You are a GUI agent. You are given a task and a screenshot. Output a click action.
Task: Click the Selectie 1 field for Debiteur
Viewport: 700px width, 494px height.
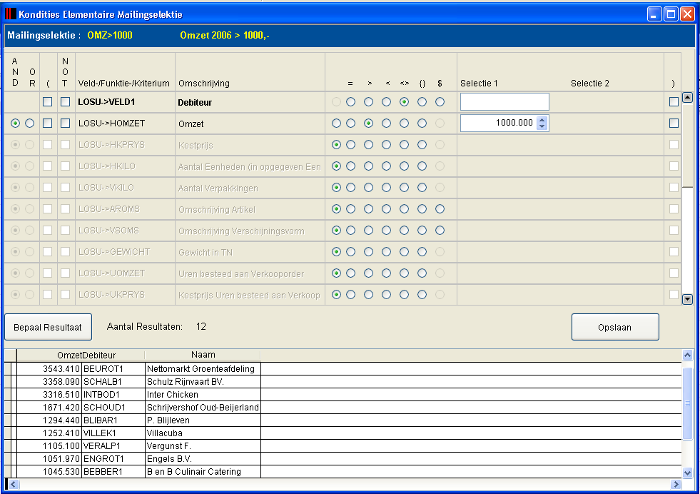(x=504, y=102)
